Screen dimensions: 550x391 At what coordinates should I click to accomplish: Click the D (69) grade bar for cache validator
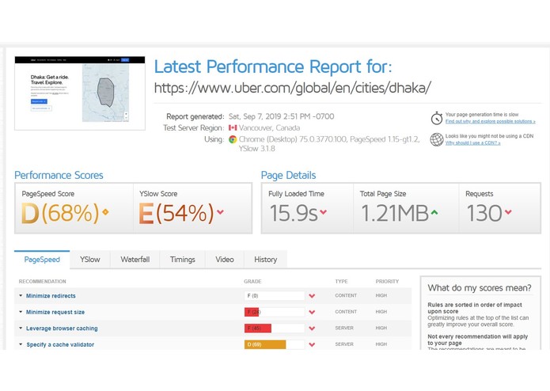(x=275, y=344)
